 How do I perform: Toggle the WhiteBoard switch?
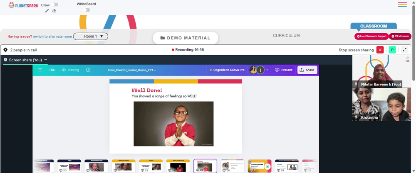pos(87,10)
